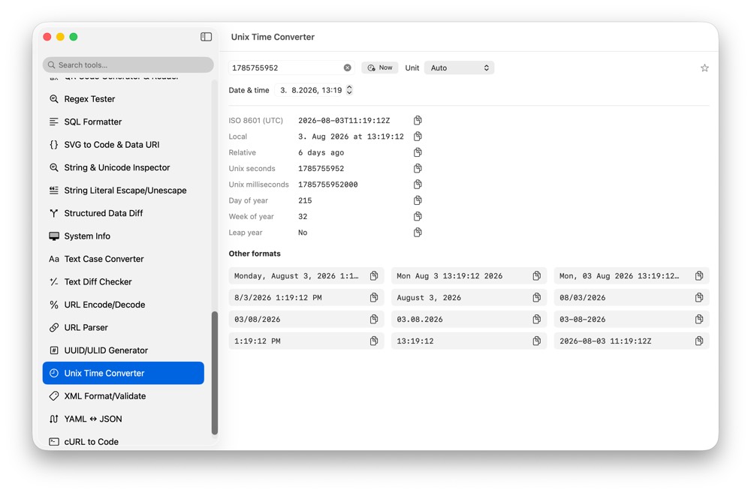Mark this tool as favorite with the star

(704, 68)
